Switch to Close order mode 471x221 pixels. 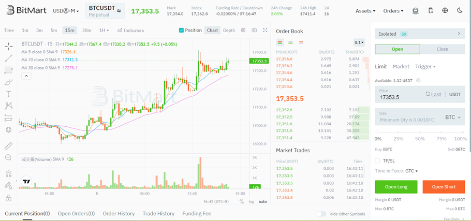click(443, 49)
